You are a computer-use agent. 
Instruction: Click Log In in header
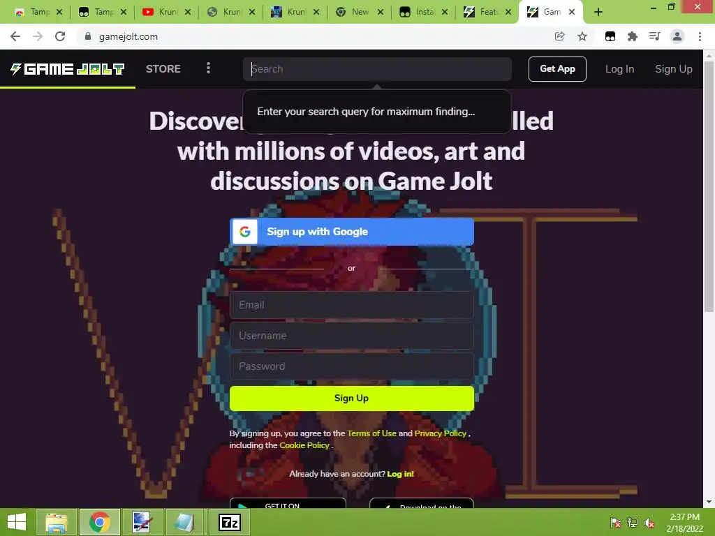coord(620,69)
